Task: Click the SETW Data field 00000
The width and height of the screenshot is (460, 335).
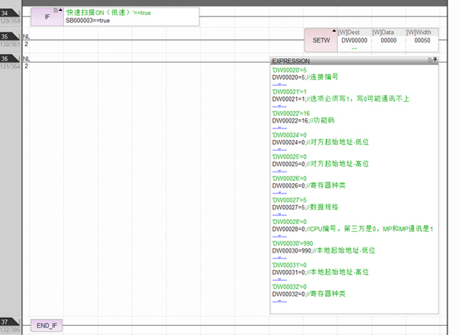Action: tap(388, 40)
